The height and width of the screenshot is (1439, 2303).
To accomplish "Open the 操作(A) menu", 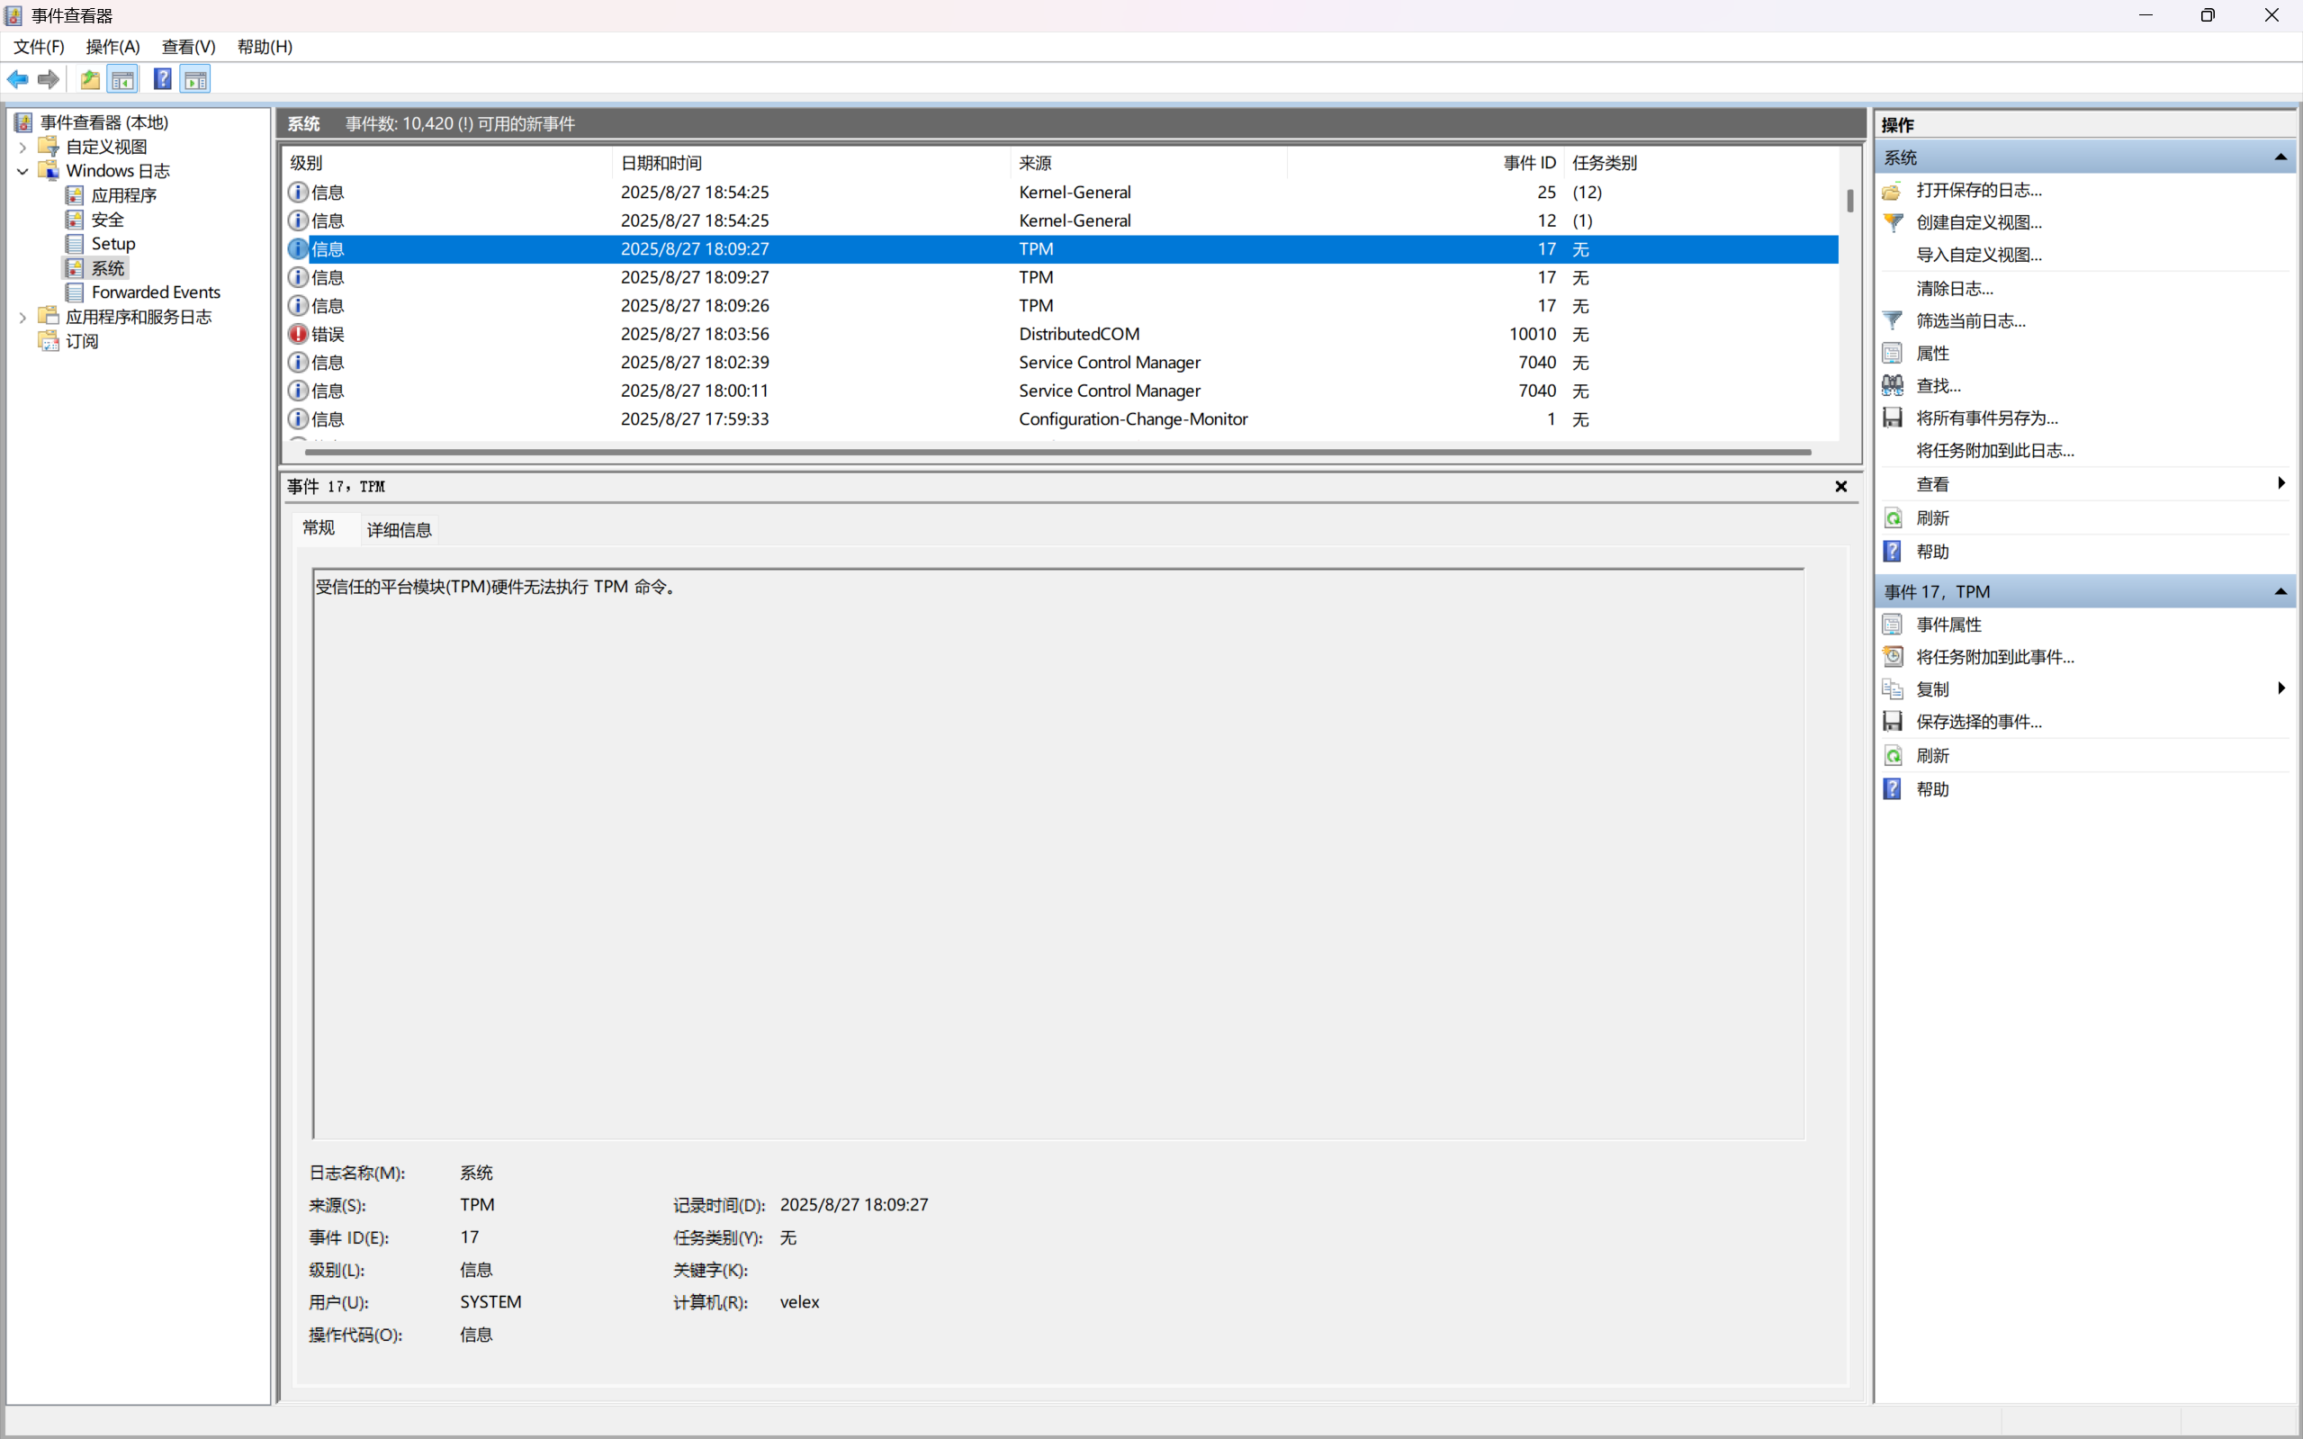I will [112, 47].
